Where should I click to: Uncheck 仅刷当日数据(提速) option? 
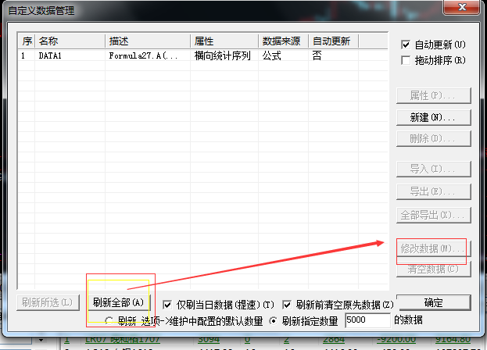point(168,304)
